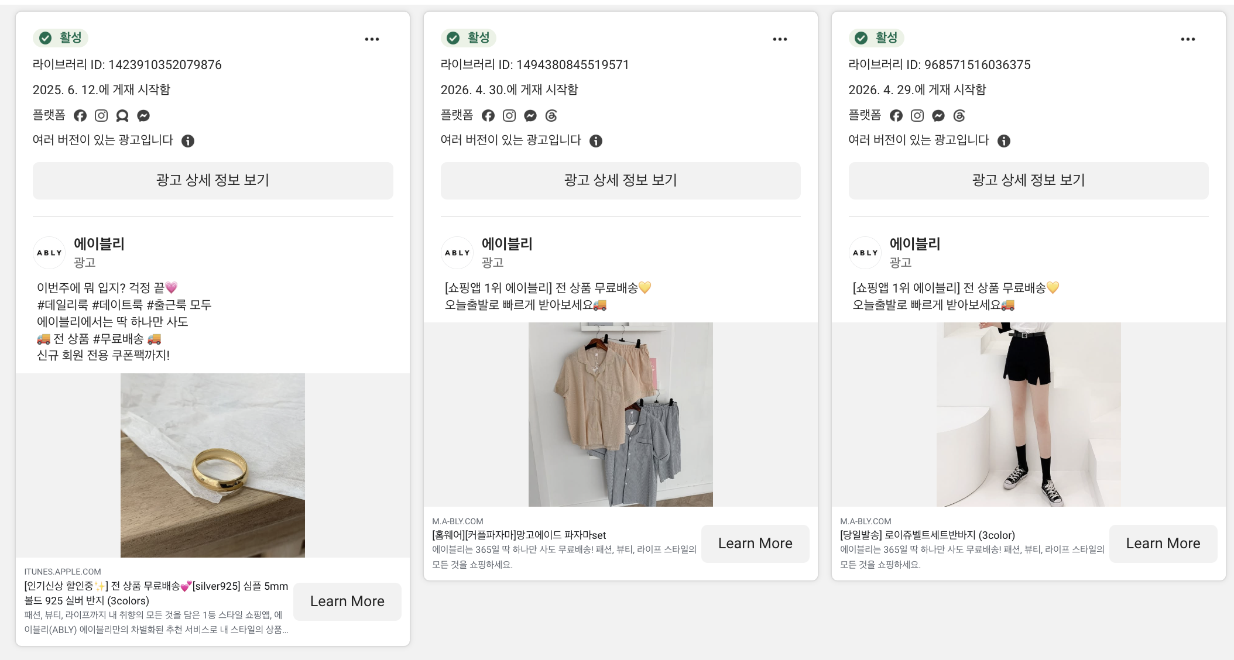
Task: Click Facebook icon on shorts ad card
Action: [896, 115]
